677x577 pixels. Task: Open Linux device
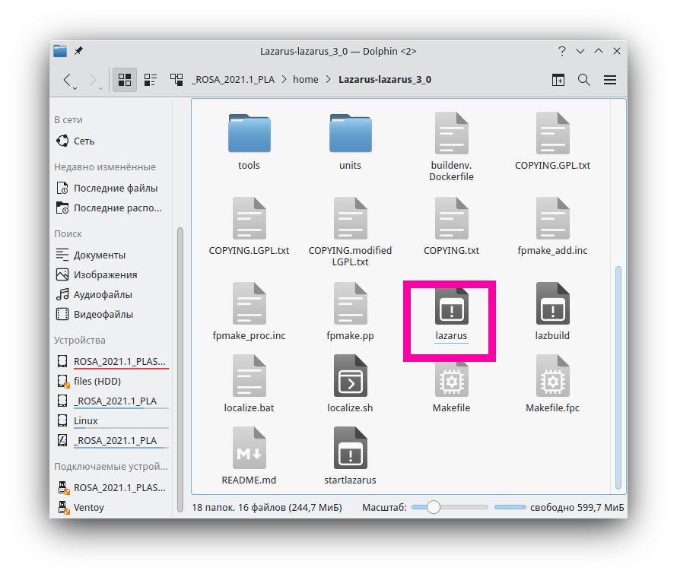pyautogui.click(x=113, y=420)
